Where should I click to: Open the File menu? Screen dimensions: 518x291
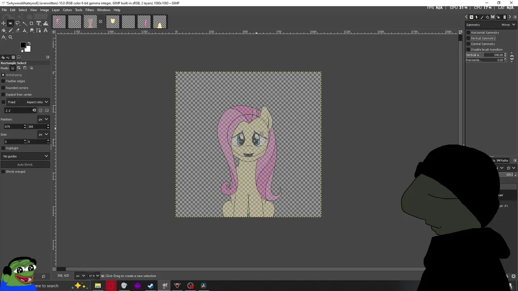(x=4, y=10)
